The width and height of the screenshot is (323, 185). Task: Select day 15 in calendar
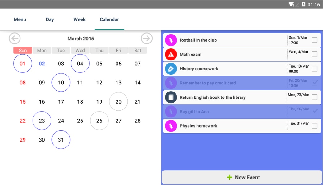tap(23, 102)
